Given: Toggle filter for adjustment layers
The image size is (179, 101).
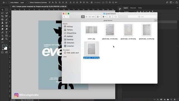Looking at the screenshot, I should (140, 12).
